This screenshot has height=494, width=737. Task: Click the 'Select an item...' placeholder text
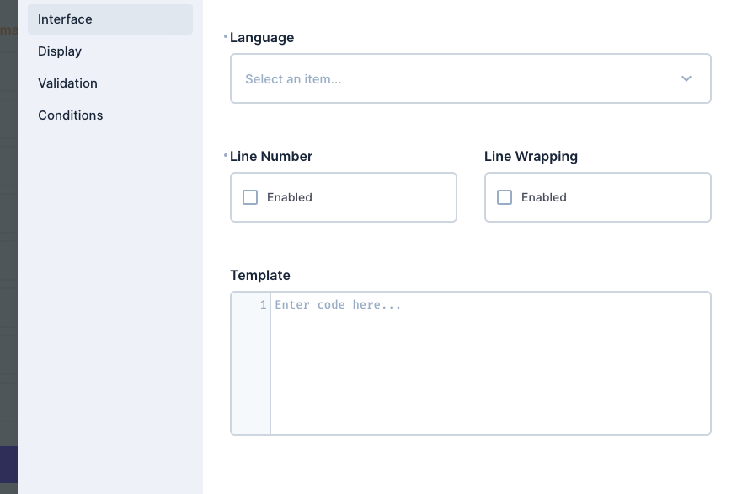click(x=293, y=79)
